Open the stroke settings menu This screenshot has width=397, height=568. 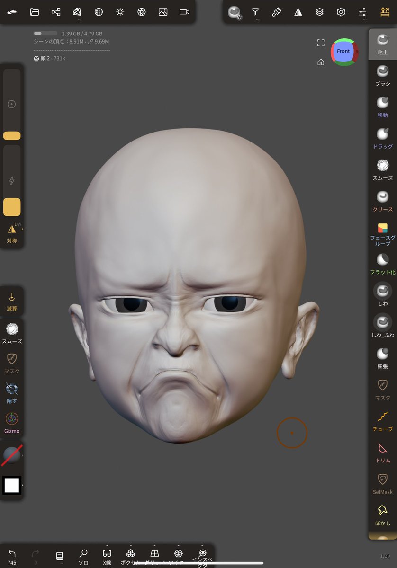255,12
